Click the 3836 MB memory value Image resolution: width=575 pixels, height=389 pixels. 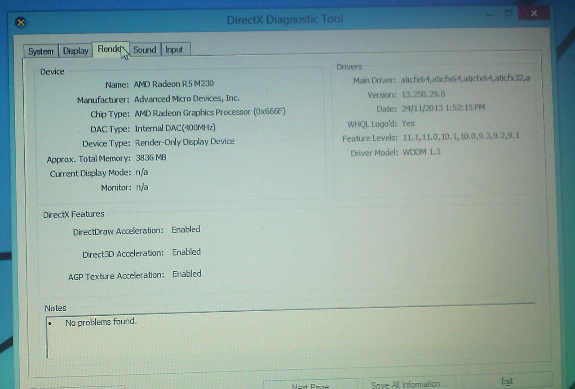point(151,158)
